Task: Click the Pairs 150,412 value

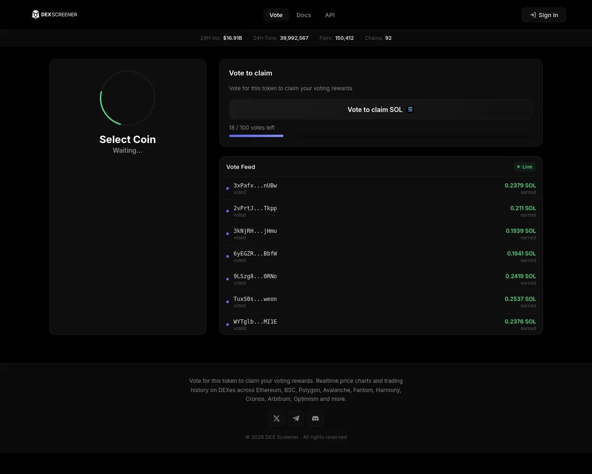Action: coord(345,38)
